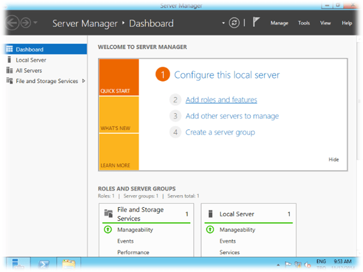The image size is (363, 272).
Task: Click Add other servers to manage
Action: [x=232, y=116]
